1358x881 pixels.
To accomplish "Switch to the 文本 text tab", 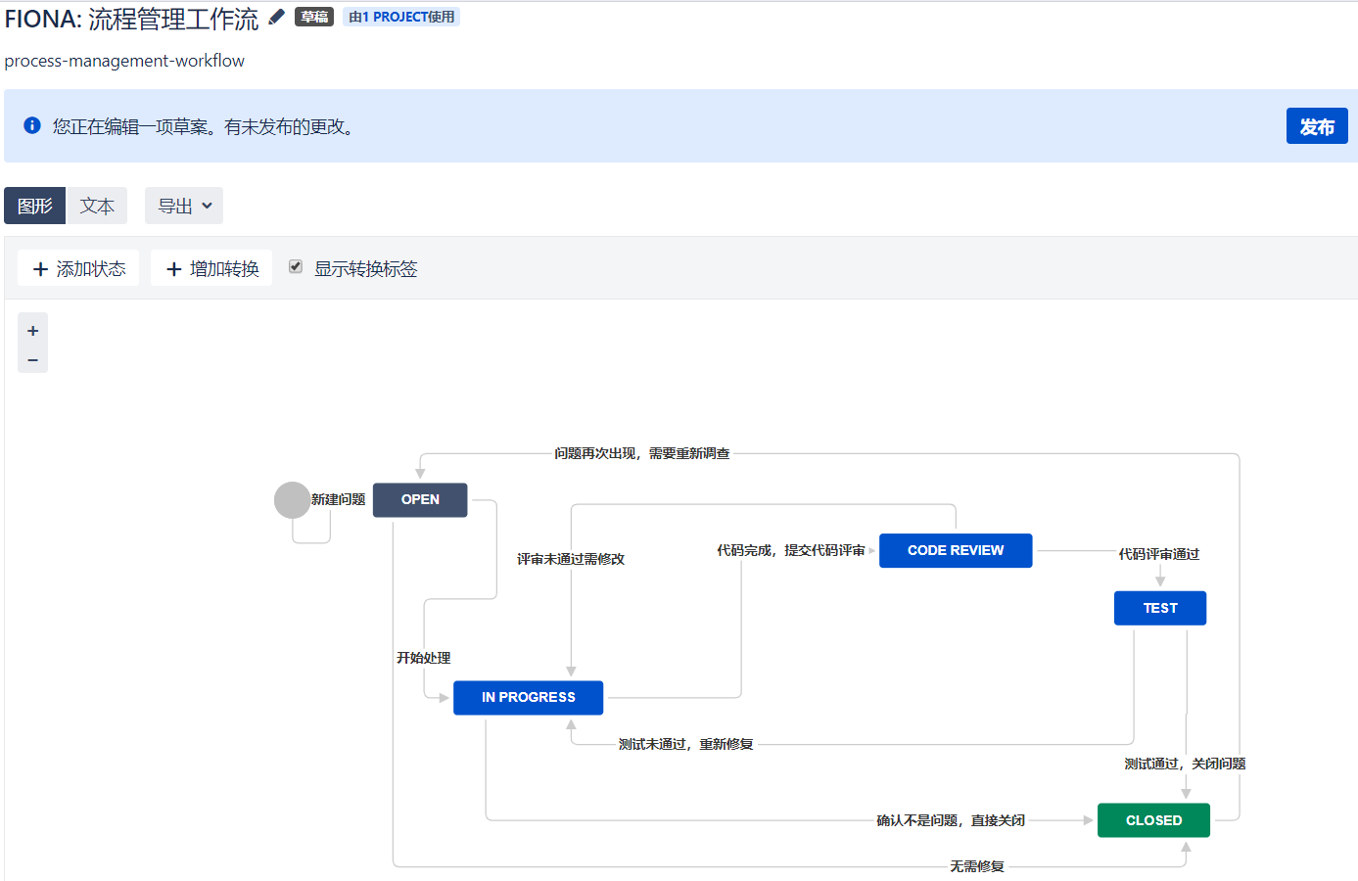I will point(97,206).
